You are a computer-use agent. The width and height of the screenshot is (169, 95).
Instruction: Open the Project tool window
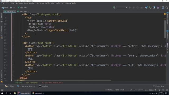2,17
